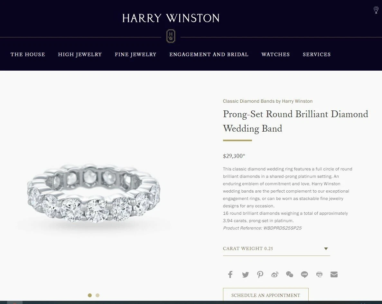The image size is (382, 304).
Task: Select the second image carousel dot
Action: tap(98, 295)
